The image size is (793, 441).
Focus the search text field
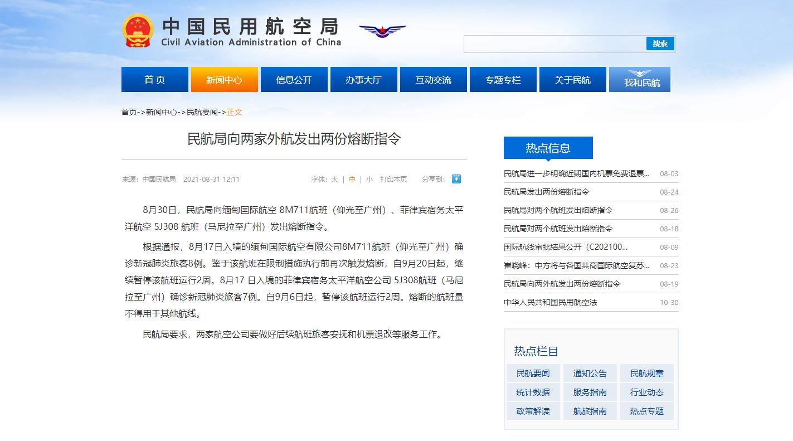click(554, 44)
